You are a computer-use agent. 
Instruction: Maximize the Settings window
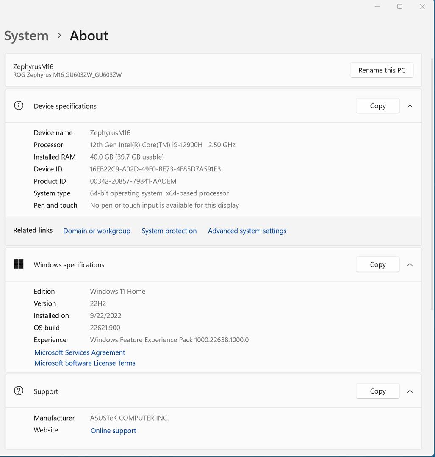(400, 6)
